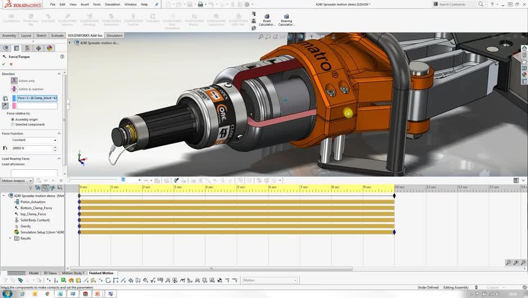Select the Action & reaction direction icon
Image resolution: width=528 pixels, height=298 pixels.
tap(14, 89)
